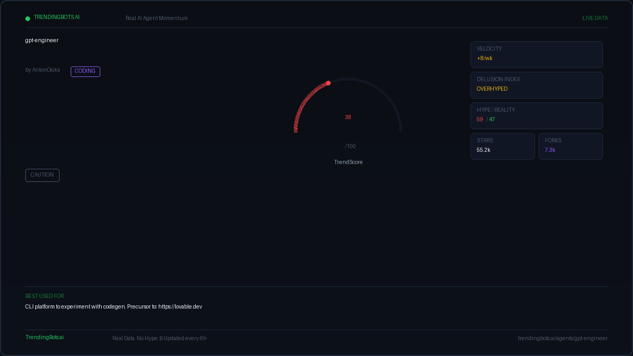Open the STARS stat card
The image size is (633, 356).
point(503,146)
